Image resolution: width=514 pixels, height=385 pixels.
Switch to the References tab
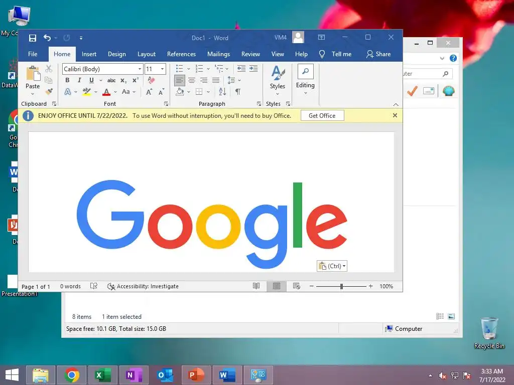pos(181,54)
